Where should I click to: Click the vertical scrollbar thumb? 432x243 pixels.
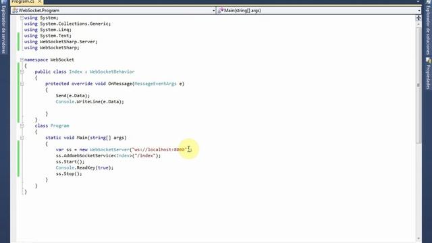coord(418,85)
